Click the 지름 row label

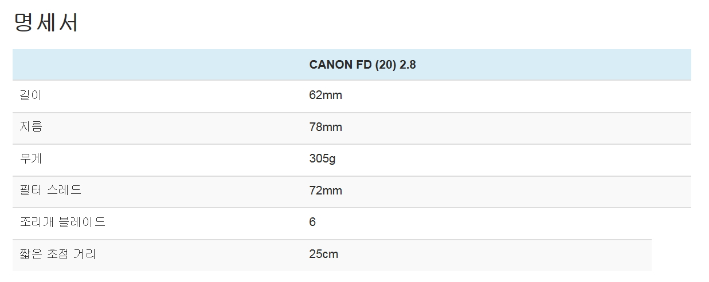[x=31, y=127]
